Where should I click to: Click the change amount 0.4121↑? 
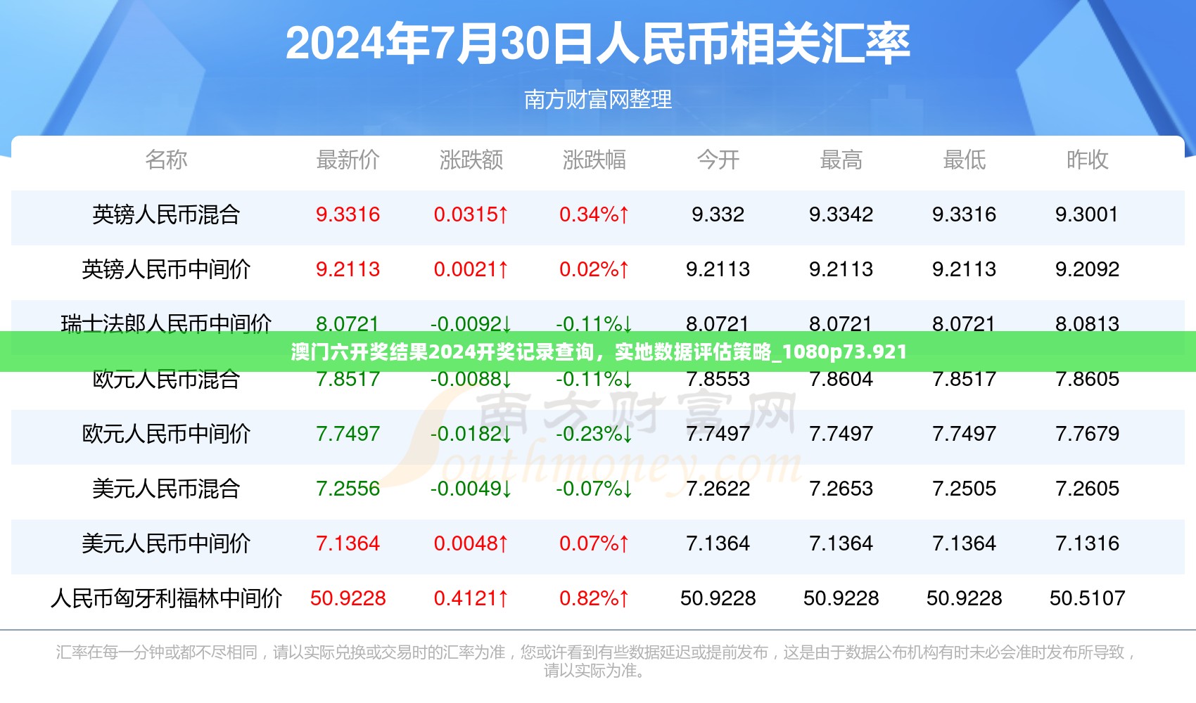pyautogui.click(x=471, y=598)
